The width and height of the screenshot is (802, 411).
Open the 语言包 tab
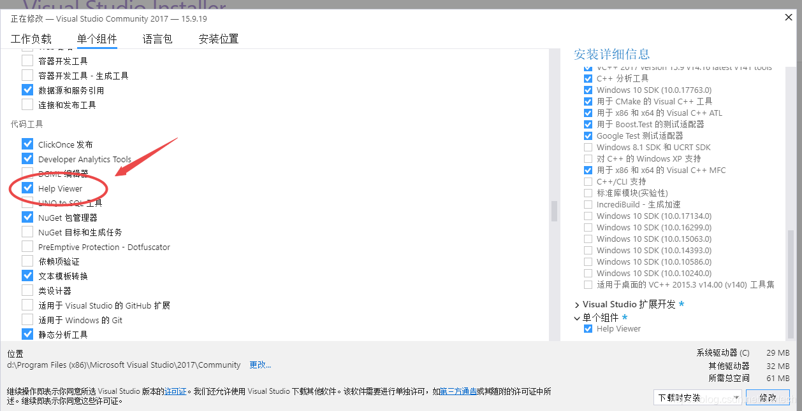pos(157,39)
